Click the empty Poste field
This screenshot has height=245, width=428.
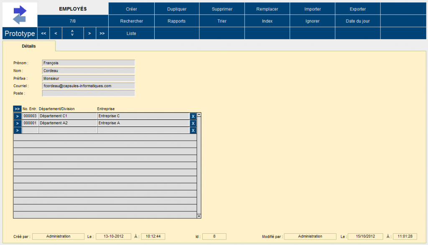pos(89,93)
